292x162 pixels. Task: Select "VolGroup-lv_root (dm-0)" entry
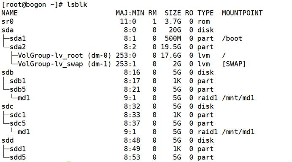65,56
